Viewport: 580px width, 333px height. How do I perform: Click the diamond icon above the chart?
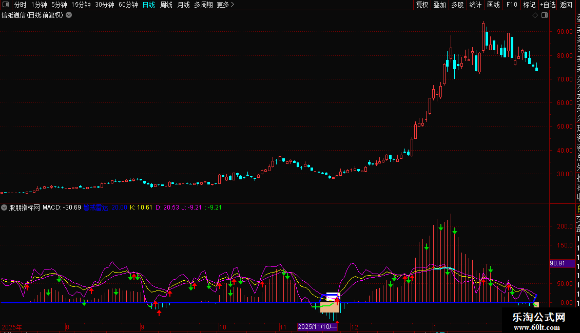point(535,15)
